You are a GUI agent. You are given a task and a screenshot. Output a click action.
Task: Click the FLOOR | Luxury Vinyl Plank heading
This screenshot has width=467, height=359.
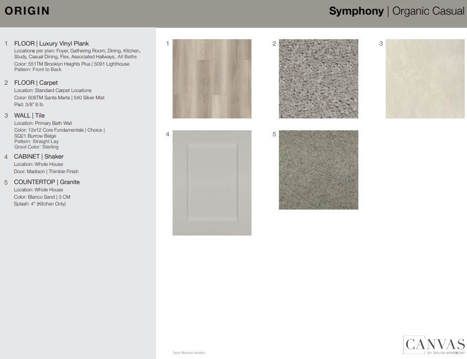51,44
